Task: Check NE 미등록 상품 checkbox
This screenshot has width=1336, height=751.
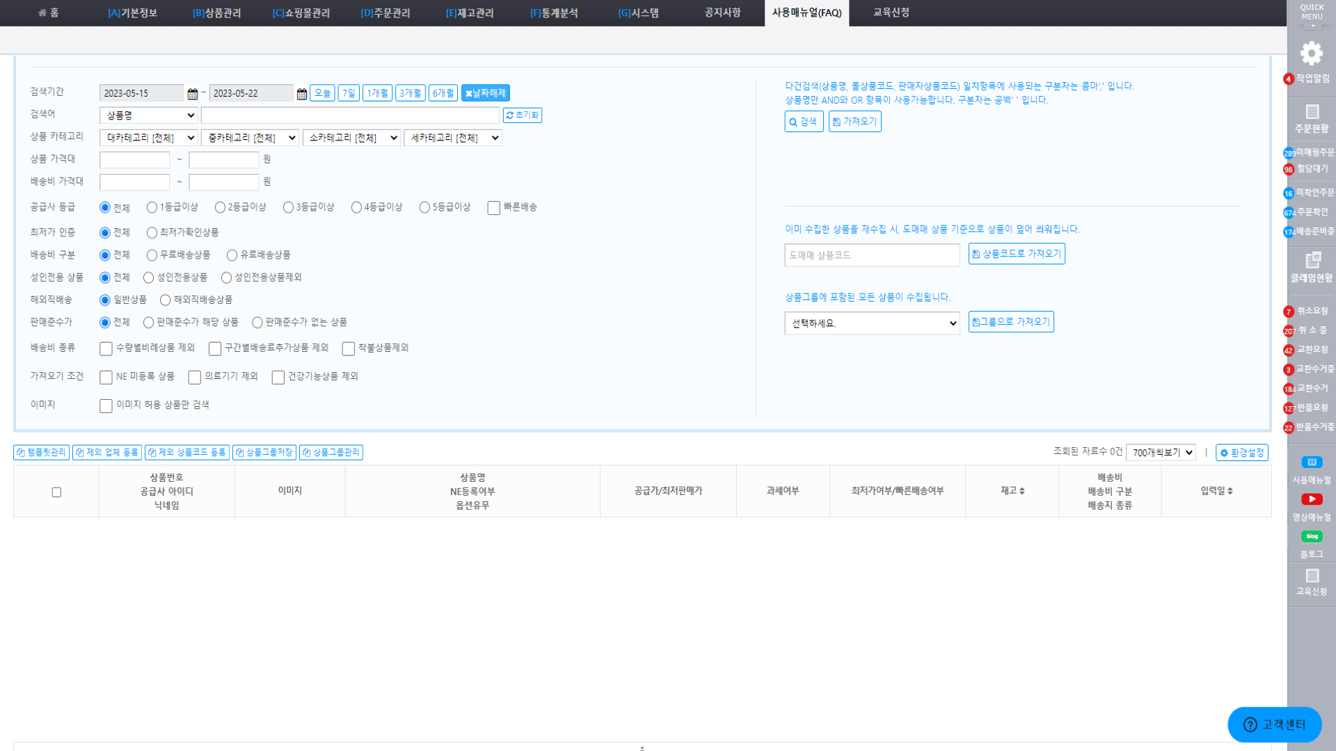Action: click(106, 377)
